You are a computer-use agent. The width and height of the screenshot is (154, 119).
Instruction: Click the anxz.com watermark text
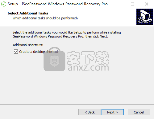click(x=88, y=68)
